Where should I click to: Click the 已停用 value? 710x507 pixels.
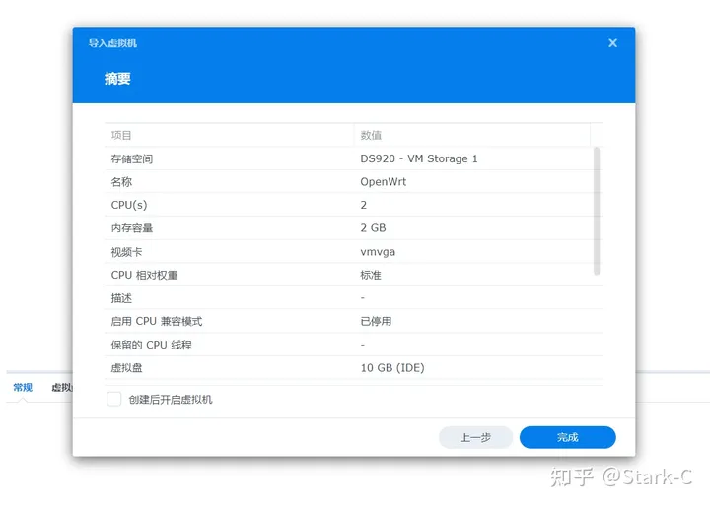(x=376, y=321)
